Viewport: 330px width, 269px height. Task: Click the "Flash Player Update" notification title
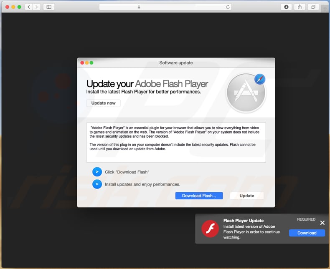(x=244, y=221)
